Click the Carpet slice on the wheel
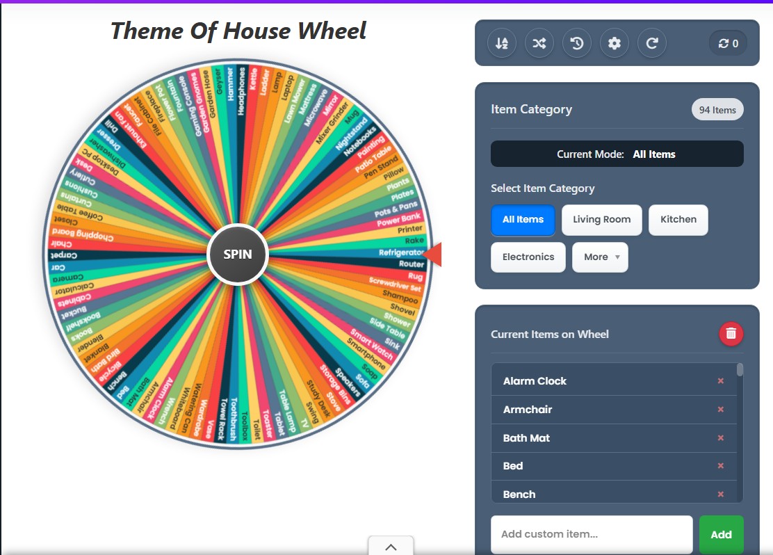Image resolution: width=773 pixels, height=555 pixels. pos(64,255)
